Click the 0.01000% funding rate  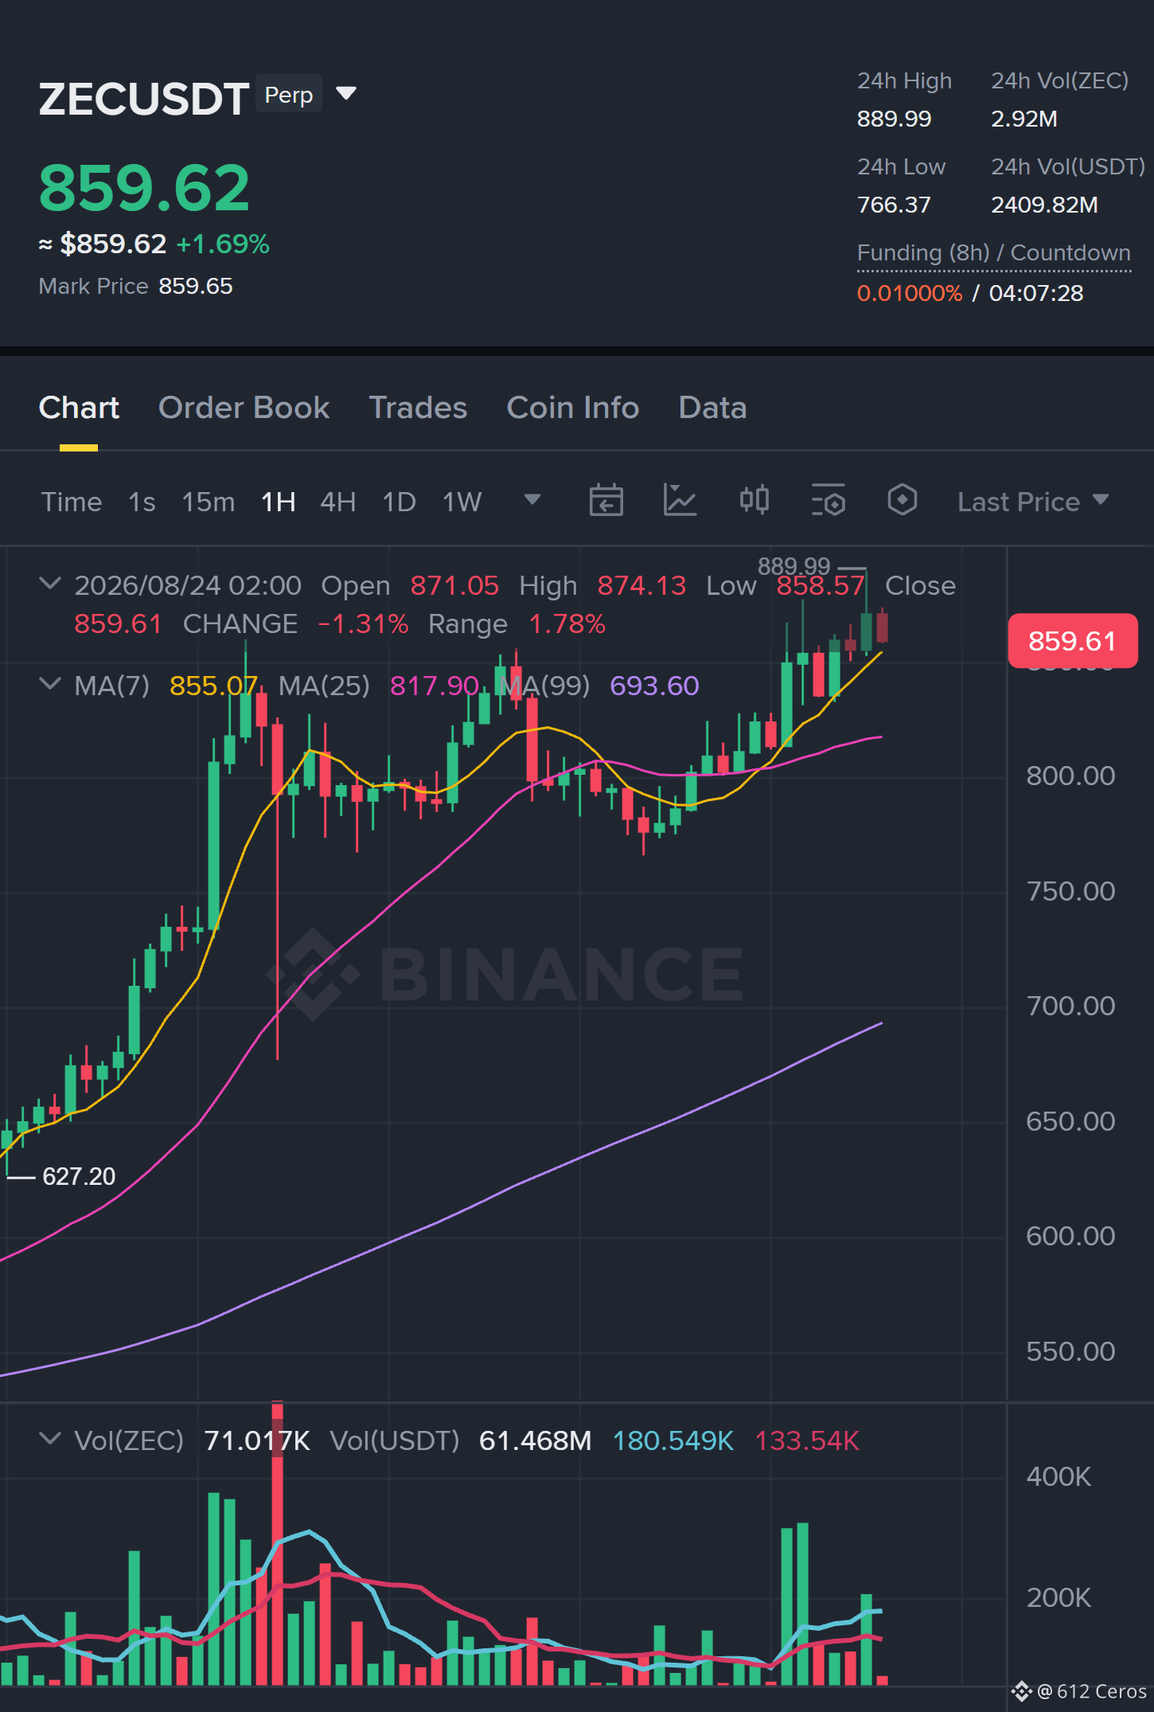pos(910,293)
